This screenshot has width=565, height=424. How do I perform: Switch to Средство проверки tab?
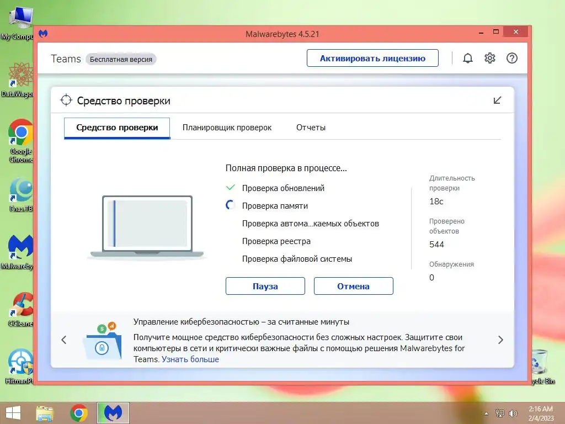click(x=117, y=128)
